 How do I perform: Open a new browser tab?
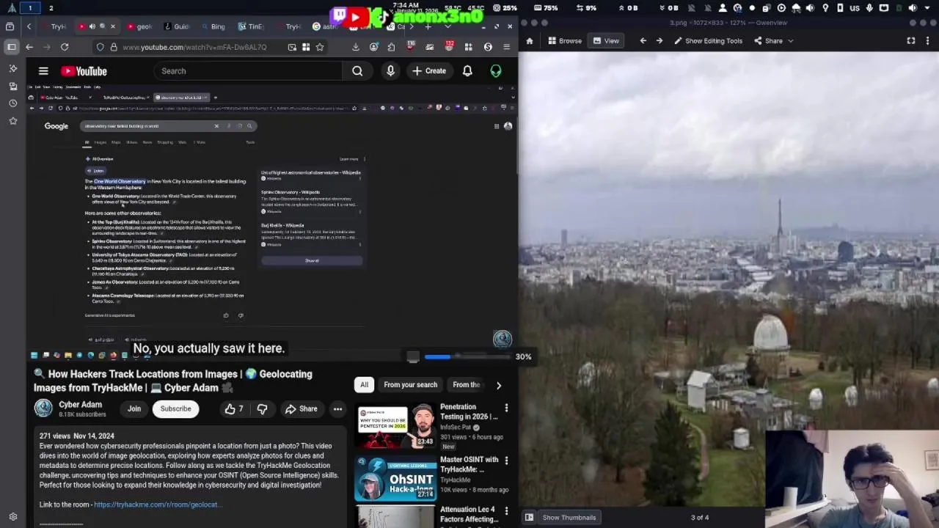428,26
